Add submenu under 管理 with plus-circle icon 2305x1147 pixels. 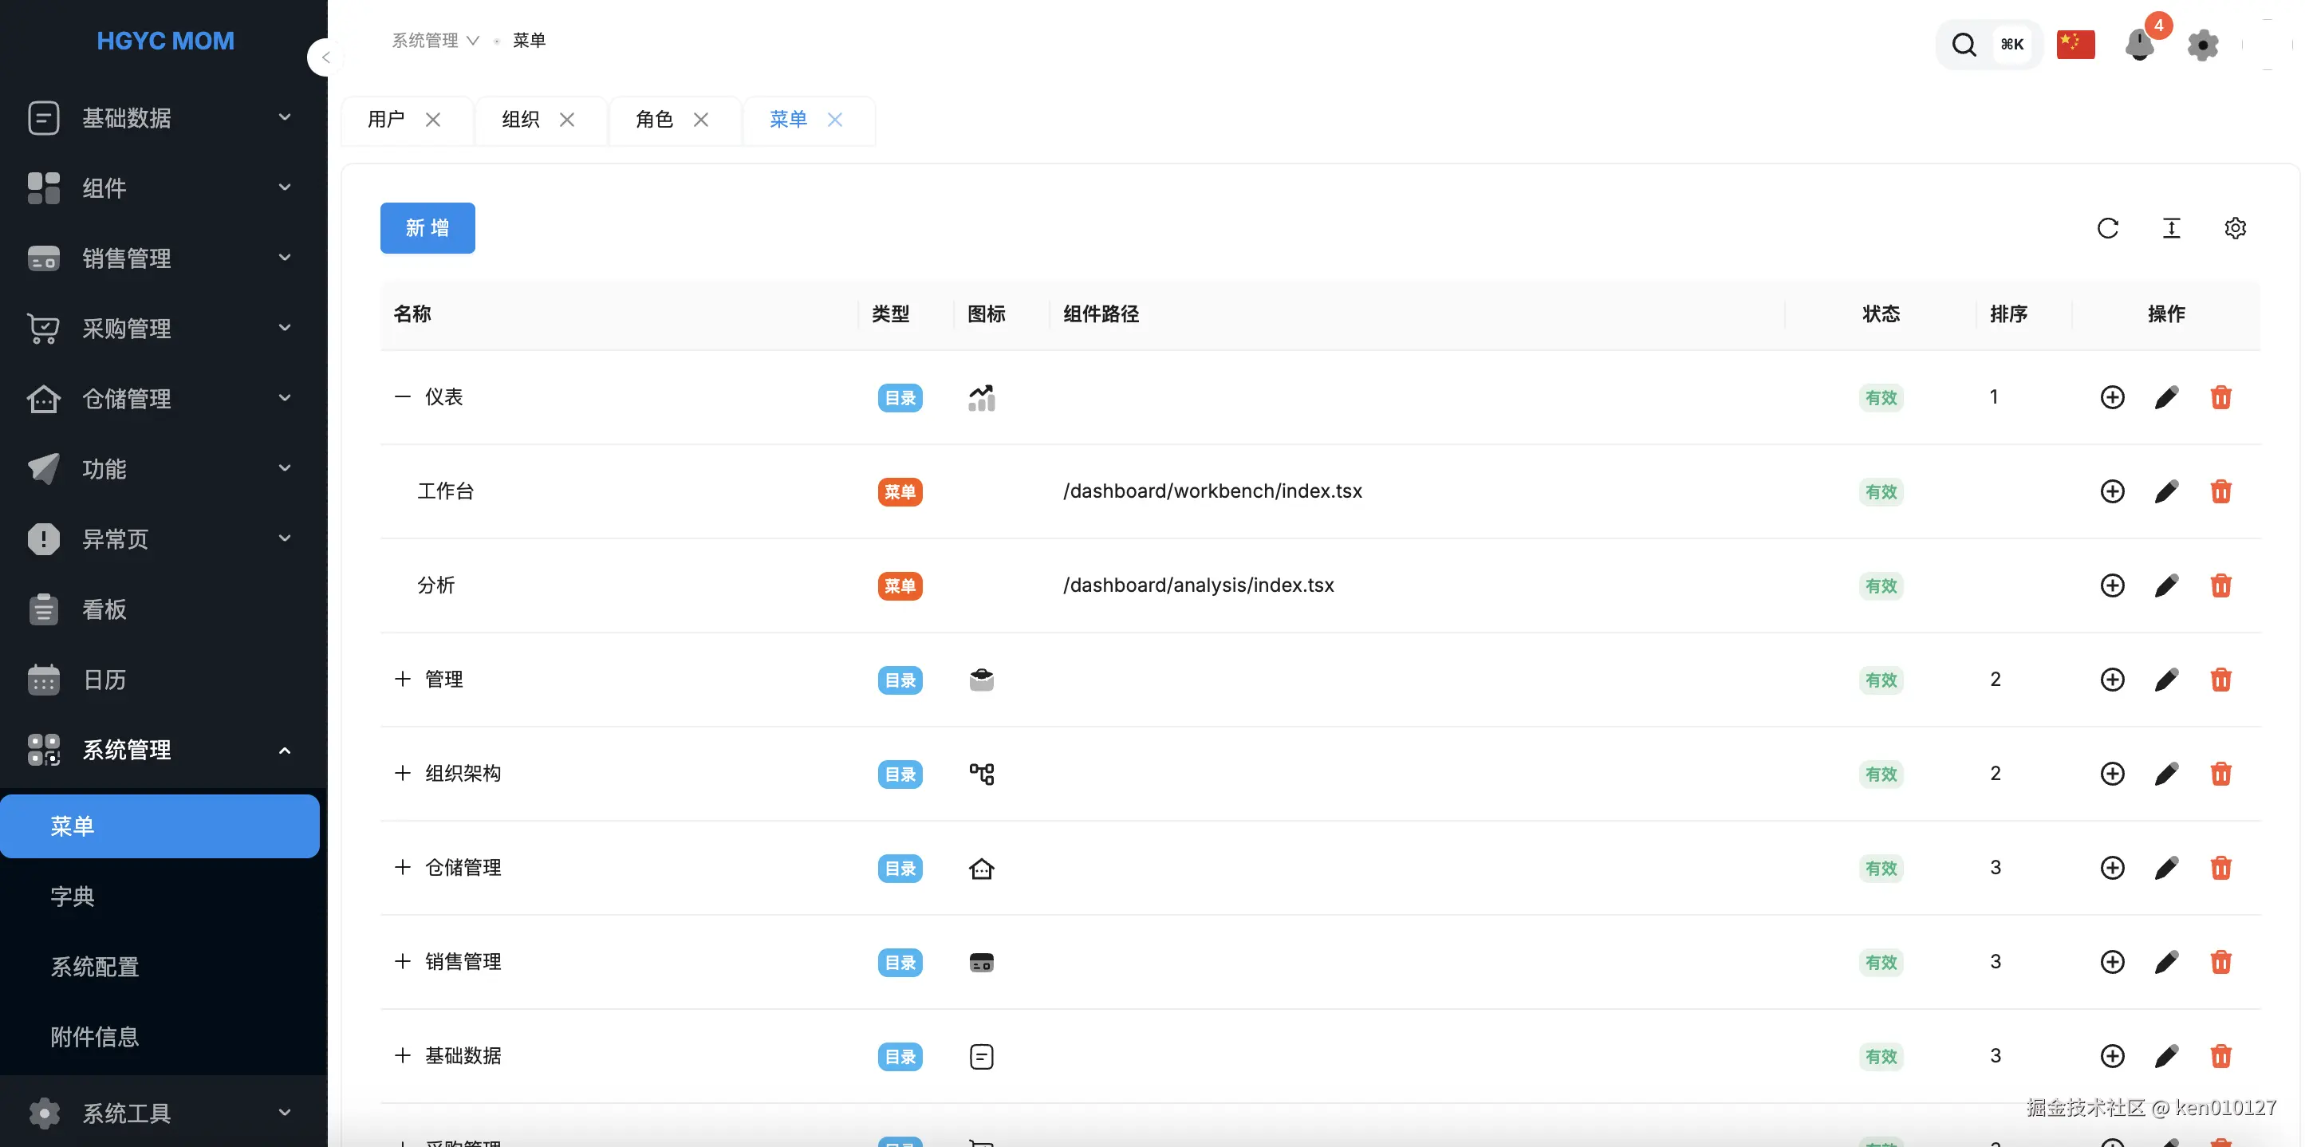(x=2112, y=680)
